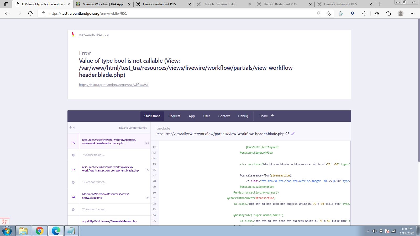Select Modules/Workflow show.blade.php frame 74
This screenshot has height=236, width=420.
click(x=109, y=196)
